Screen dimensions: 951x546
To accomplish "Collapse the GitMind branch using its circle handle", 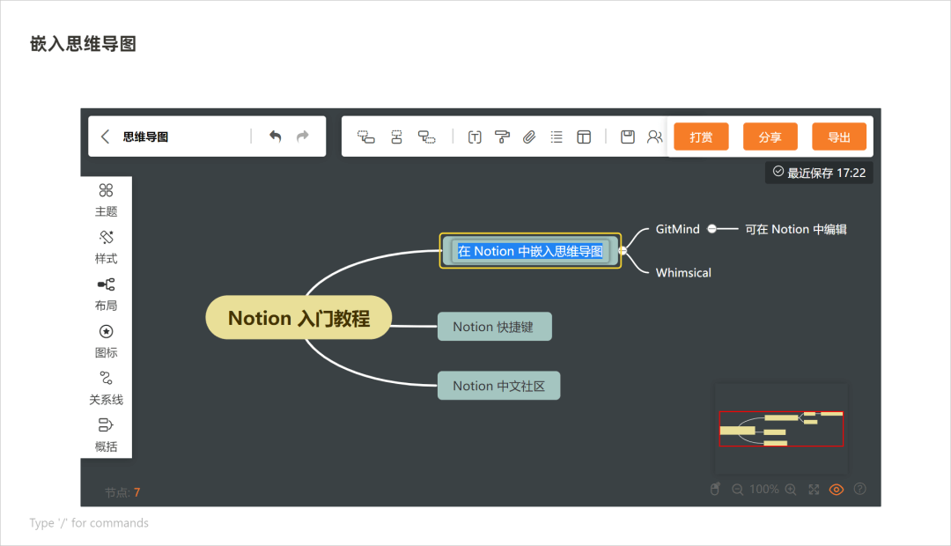I will click(712, 229).
